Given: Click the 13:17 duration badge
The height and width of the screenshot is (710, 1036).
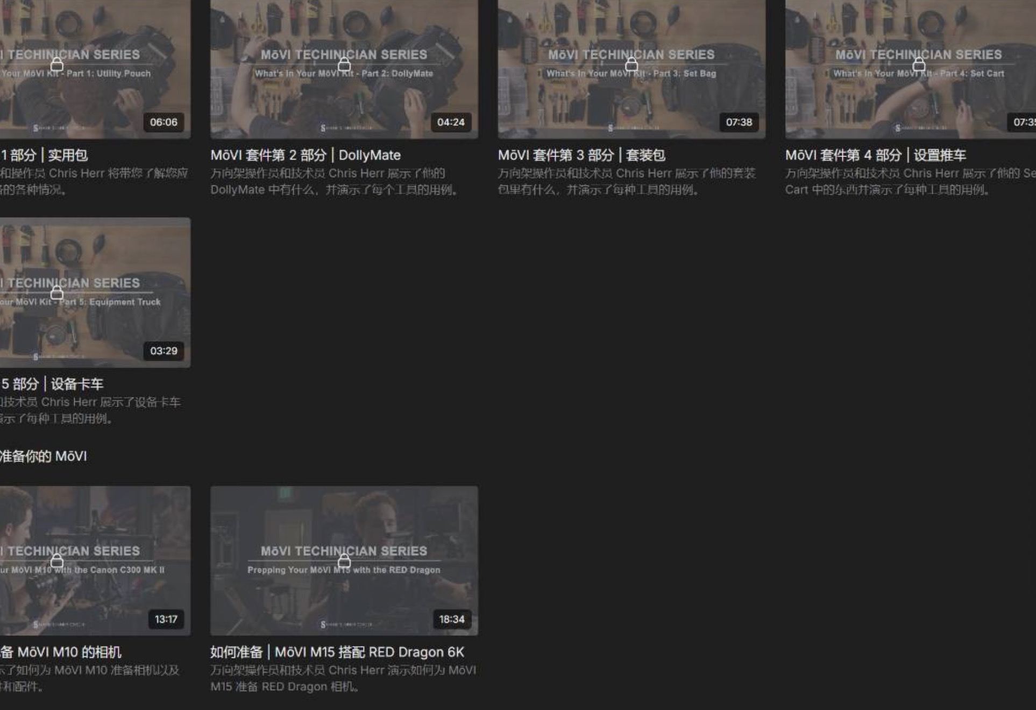Looking at the screenshot, I should click(166, 619).
